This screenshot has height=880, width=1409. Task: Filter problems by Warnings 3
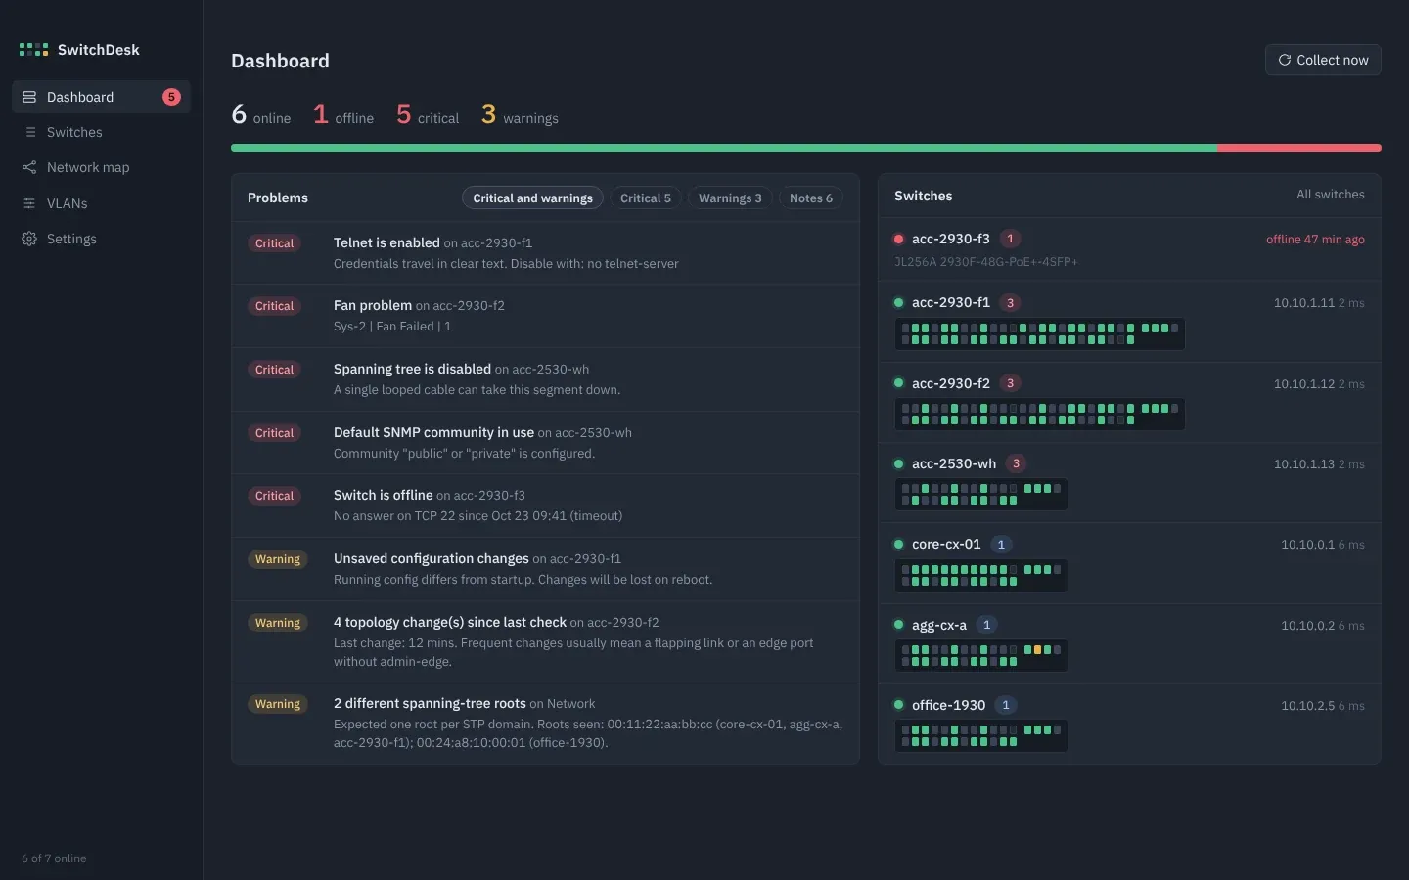[730, 198]
